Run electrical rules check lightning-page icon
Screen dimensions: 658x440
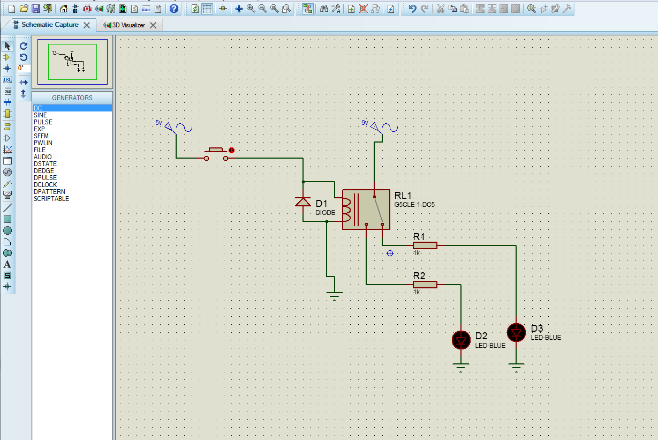pyautogui.click(x=391, y=9)
